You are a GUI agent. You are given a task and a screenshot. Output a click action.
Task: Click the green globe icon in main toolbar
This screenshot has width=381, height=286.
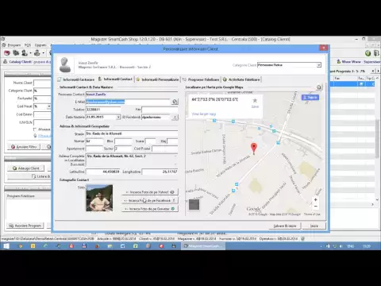click(368, 53)
